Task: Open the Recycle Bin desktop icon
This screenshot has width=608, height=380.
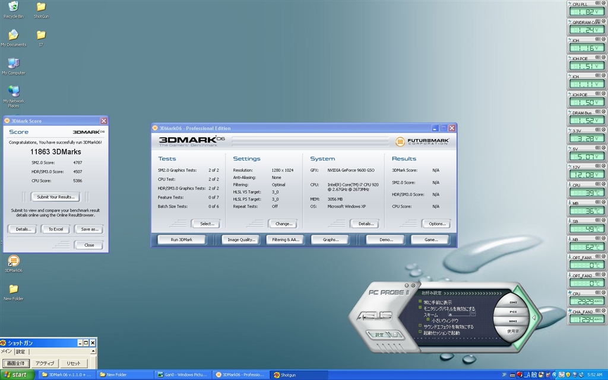Action: [13, 8]
